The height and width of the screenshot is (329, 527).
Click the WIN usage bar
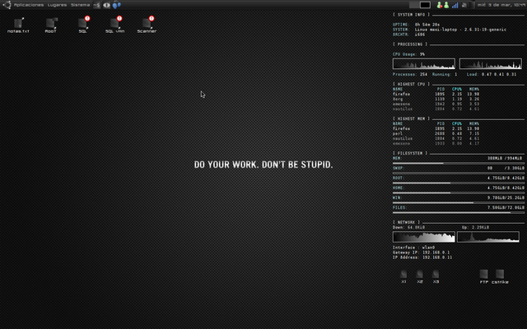coord(459,203)
